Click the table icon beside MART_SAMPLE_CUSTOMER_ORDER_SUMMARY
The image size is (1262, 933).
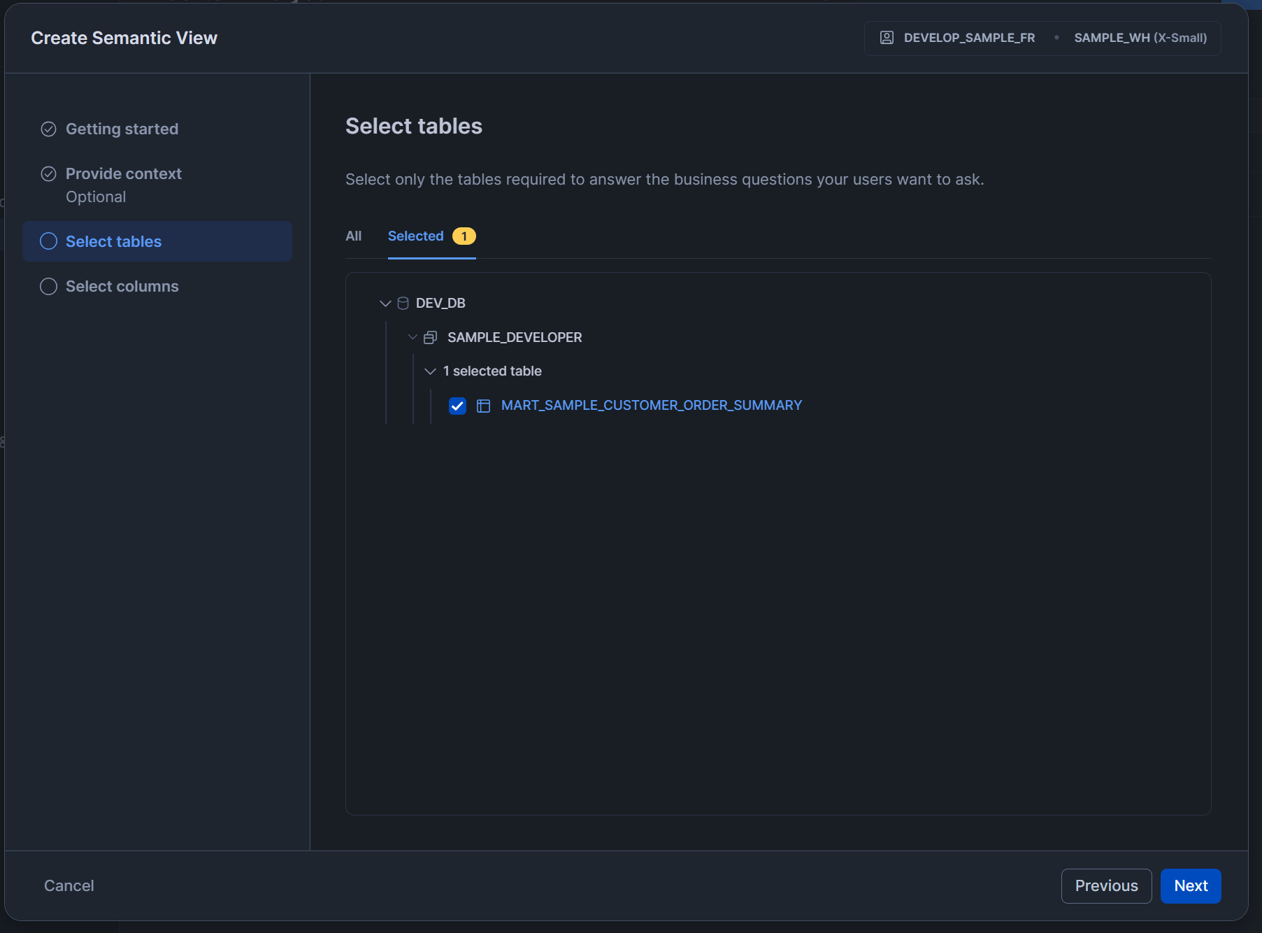(483, 406)
